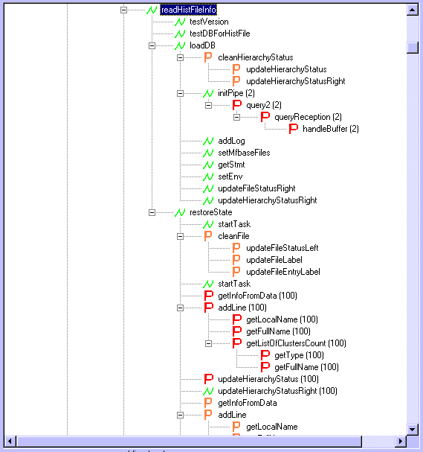Collapse the getListOfClustersCount (100) node
Viewport: 423px width, 452px height.
pyautogui.click(x=208, y=343)
